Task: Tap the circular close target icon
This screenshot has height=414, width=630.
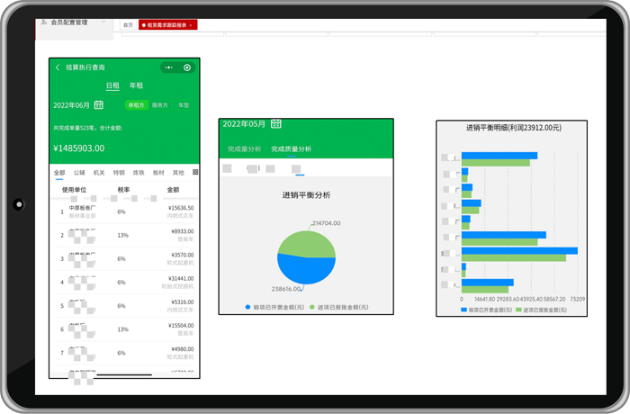Action: click(x=187, y=67)
